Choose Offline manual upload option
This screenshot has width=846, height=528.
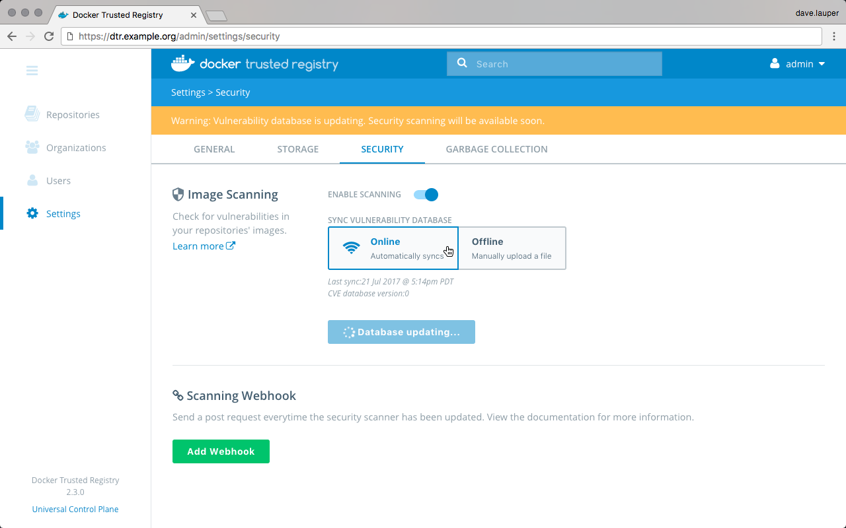pos(512,248)
